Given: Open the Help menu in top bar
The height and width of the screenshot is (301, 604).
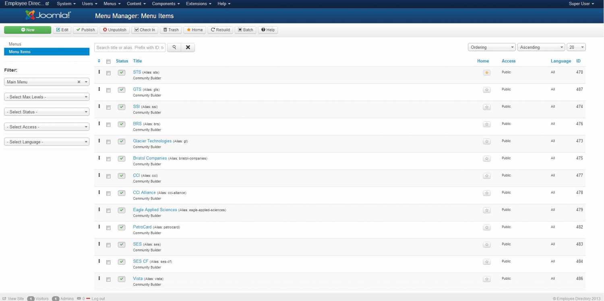Looking at the screenshot, I should [x=224, y=4].
